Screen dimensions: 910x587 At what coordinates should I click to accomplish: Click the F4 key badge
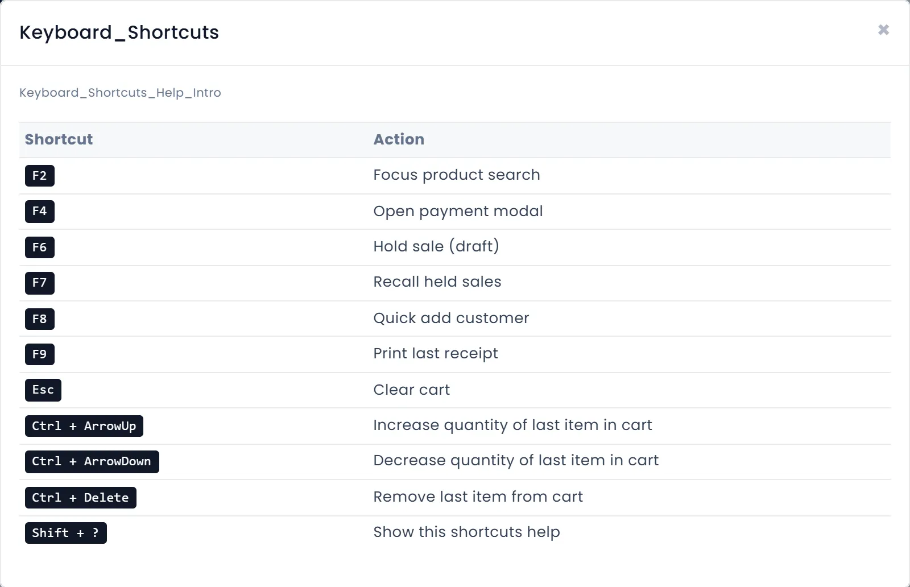tap(40, 211)
